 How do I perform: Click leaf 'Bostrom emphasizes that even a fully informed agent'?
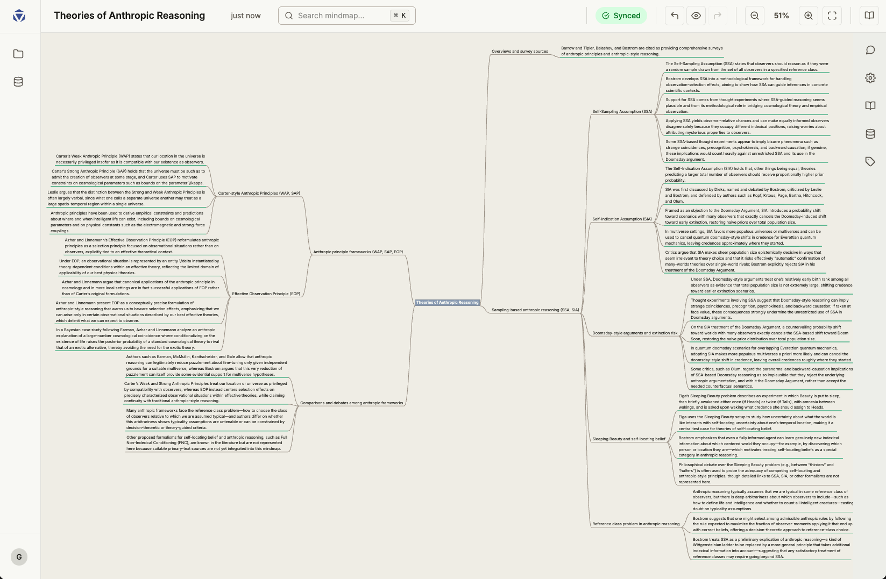click(760, 447)
